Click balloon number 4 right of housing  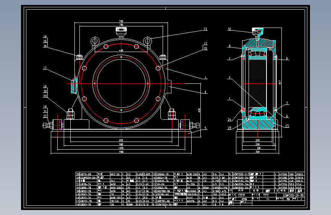pos(205,92)
